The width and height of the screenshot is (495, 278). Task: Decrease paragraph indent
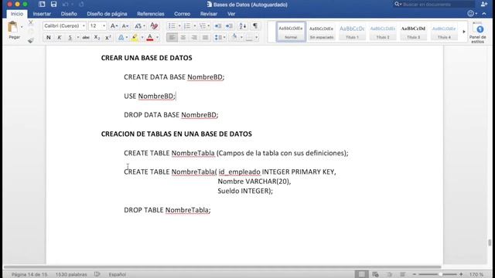pyautogui.click(x=218, y=25)
